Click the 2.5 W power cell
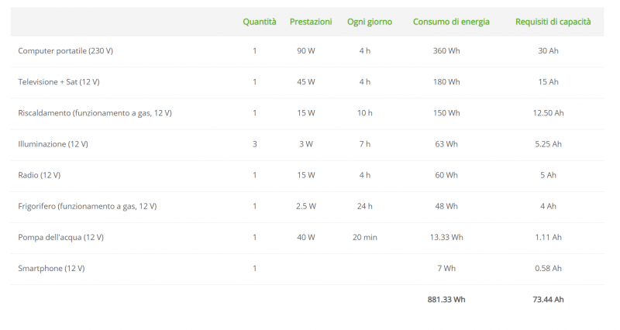This screenshot has width=620, height=330. 306,206
